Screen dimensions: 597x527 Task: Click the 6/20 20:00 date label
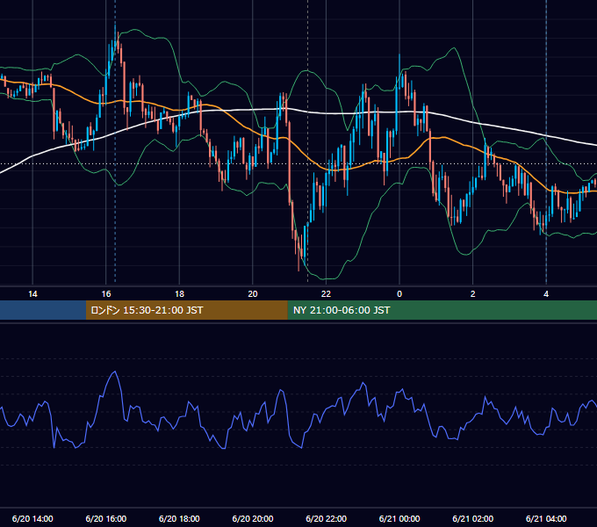click(x=253, y=518)
